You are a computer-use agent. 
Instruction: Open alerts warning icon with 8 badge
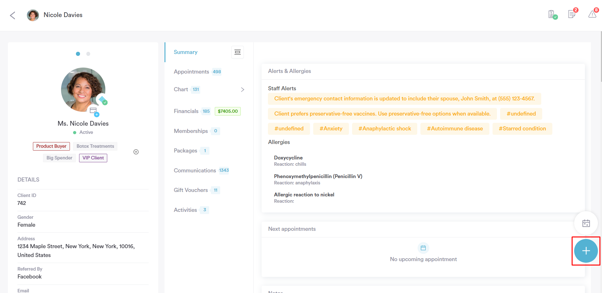point(592,14)
